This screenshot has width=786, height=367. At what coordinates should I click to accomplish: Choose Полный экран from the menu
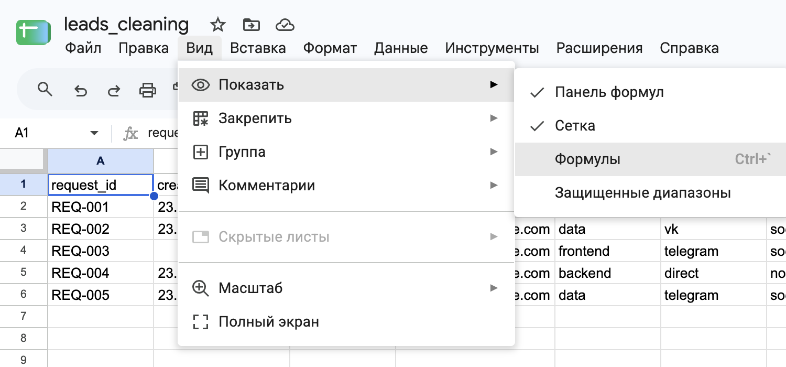[346, 321]
